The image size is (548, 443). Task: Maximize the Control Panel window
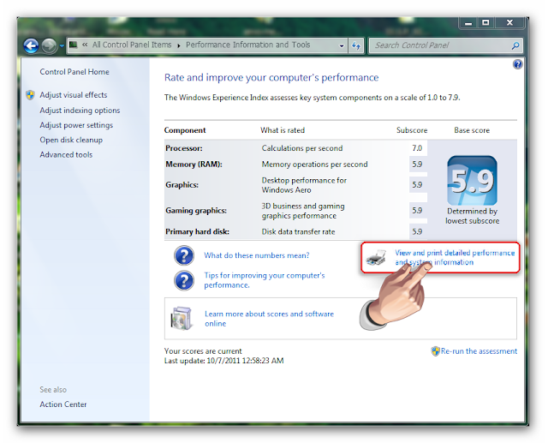485,23
